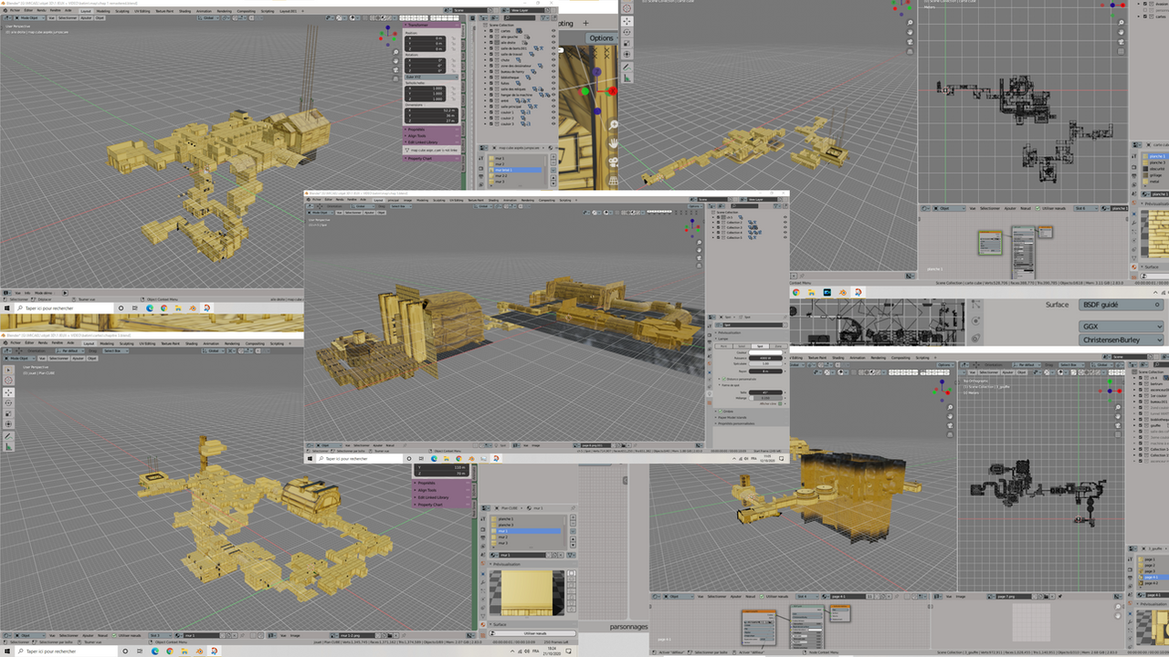Open BSDF guidé surface shader dropdown
Viewport: 1169px width, 657px height.
pyautogui.click(x=1121, y=305)
